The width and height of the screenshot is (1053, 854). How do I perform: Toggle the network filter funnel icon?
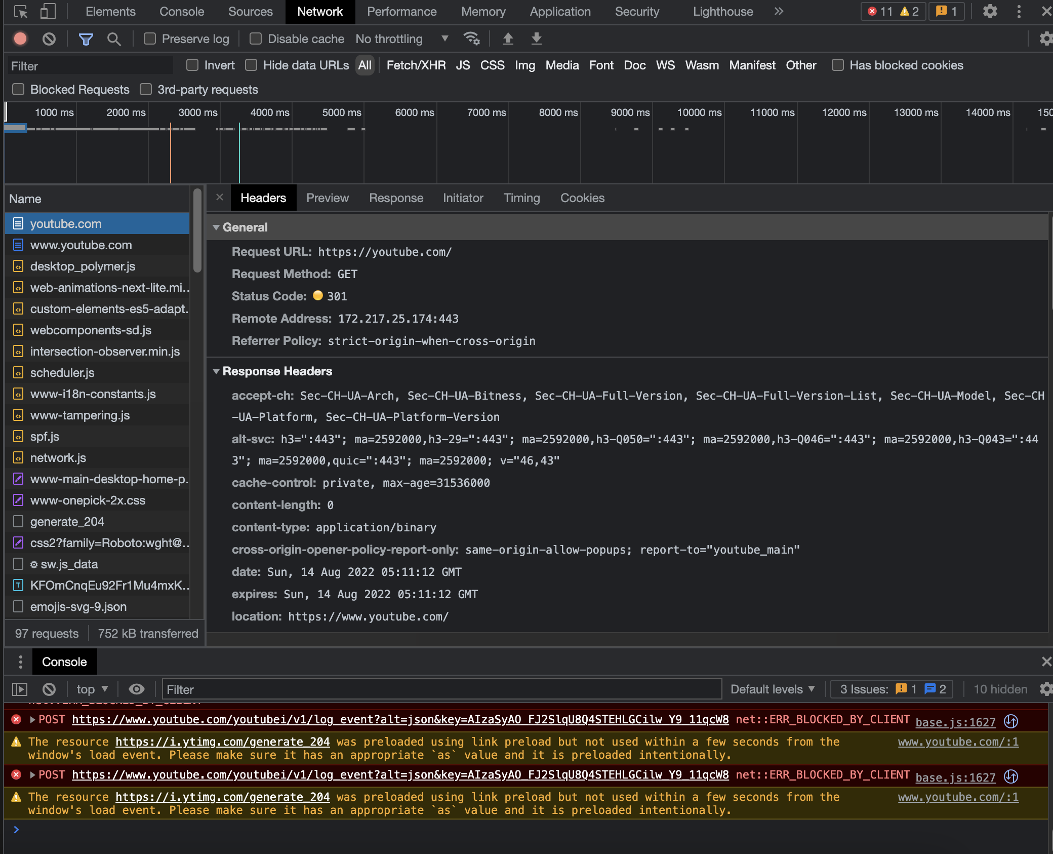[86, 39]
